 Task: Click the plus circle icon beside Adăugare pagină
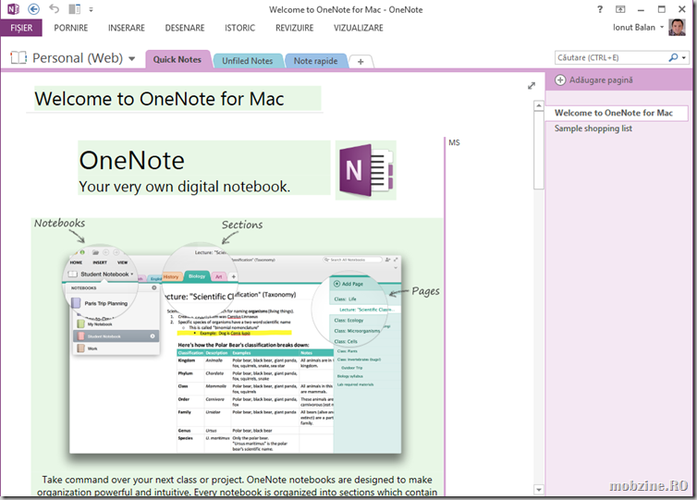click(560, 80)
